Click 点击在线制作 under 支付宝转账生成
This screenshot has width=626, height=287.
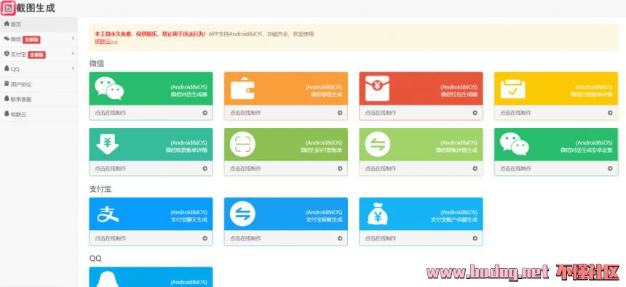(245, 238)
